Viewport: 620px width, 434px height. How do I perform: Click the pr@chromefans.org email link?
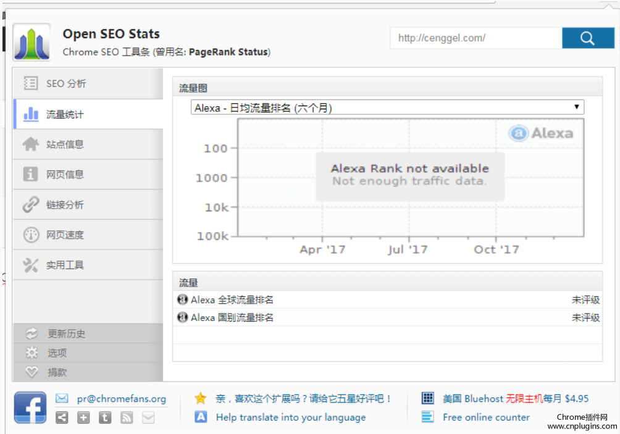pyautogui.click(x=122, y=399)
